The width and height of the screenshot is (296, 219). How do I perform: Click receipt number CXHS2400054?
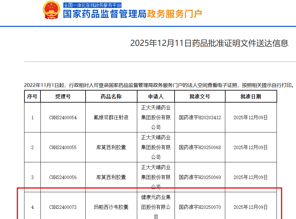(63, 118)
